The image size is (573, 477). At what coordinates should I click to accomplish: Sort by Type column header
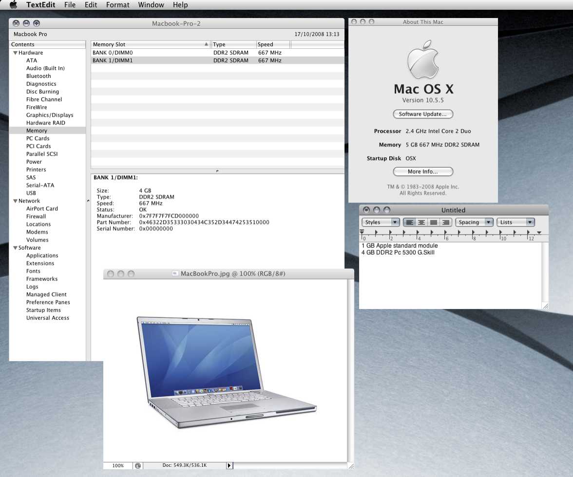[233, 44]
